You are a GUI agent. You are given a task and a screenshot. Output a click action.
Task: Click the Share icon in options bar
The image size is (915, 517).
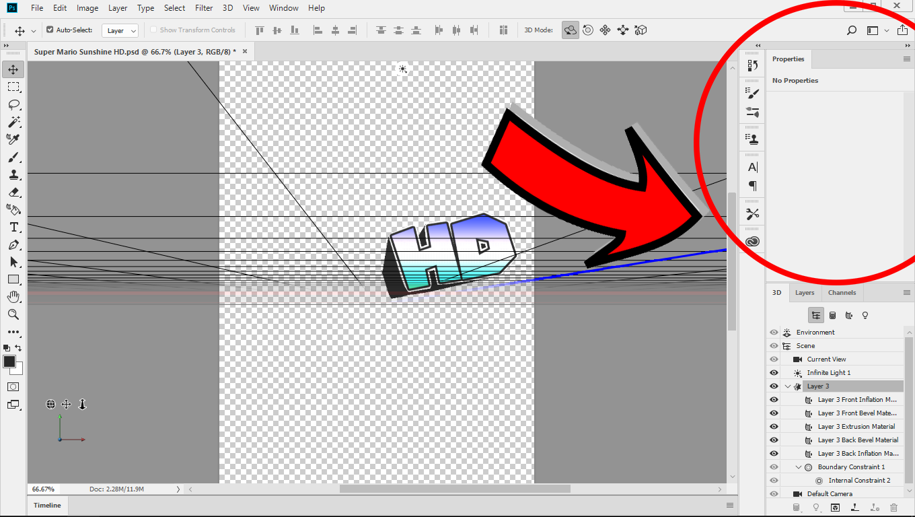click(x=903, y=30)
